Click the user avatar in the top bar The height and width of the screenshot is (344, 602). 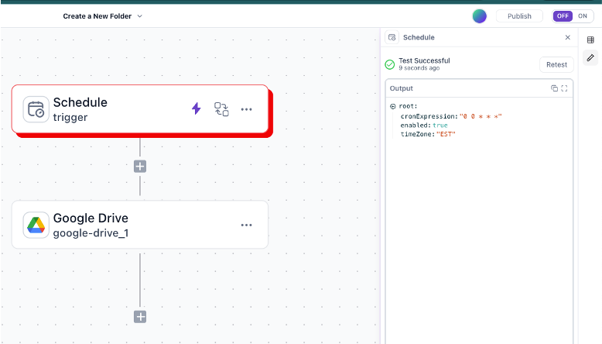pyautogui.click(x=480, y=16)
